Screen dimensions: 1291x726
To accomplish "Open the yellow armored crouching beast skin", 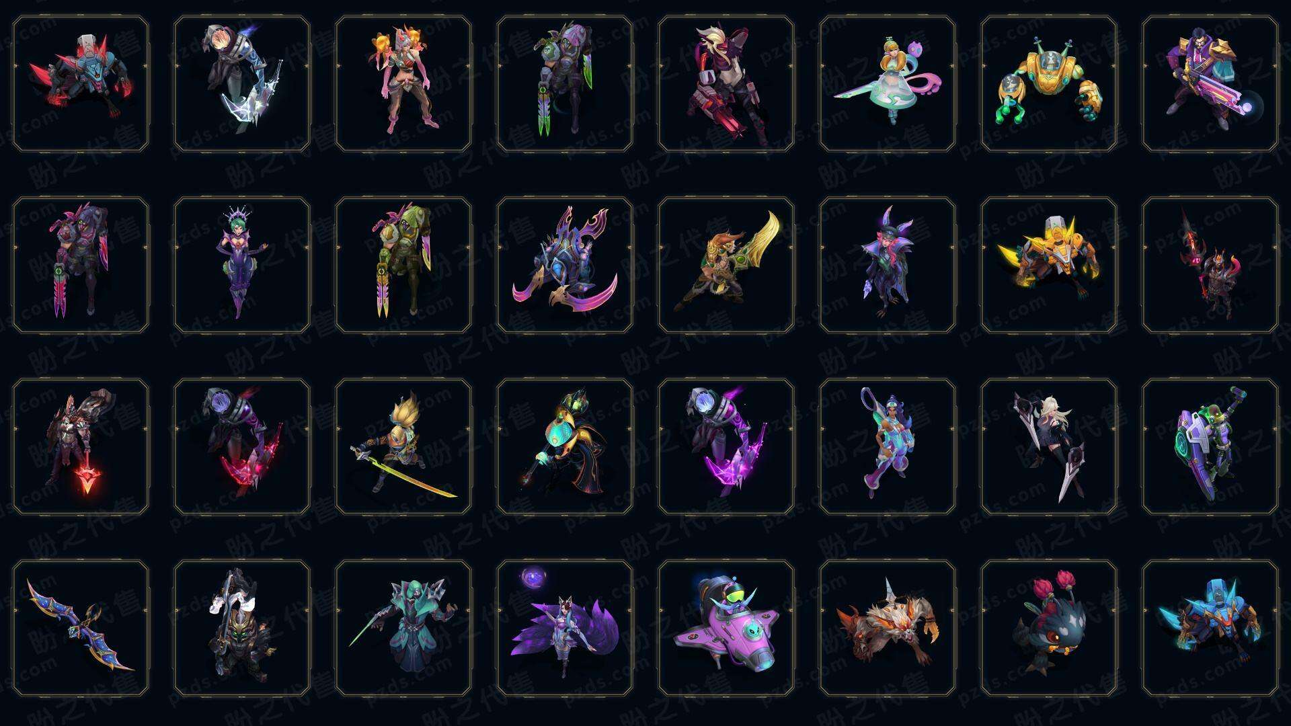I will point(1049,266).
